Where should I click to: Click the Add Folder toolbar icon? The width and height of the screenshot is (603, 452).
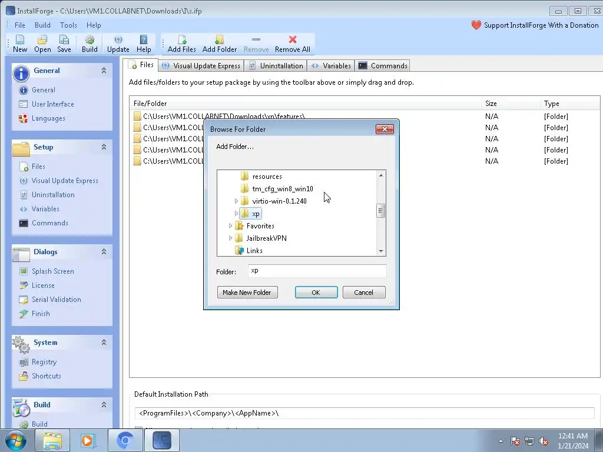coord(219,39)
